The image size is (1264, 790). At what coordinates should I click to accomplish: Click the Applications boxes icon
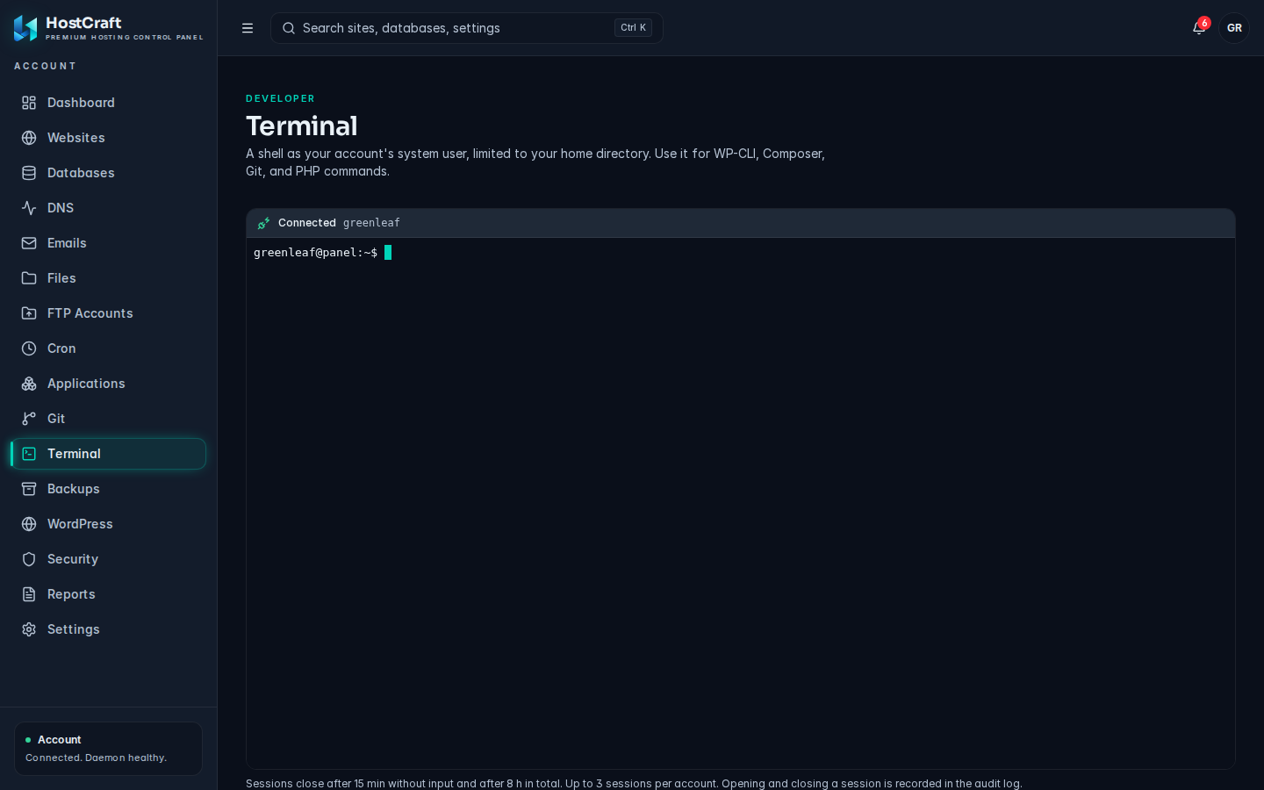tap(29, 384)
